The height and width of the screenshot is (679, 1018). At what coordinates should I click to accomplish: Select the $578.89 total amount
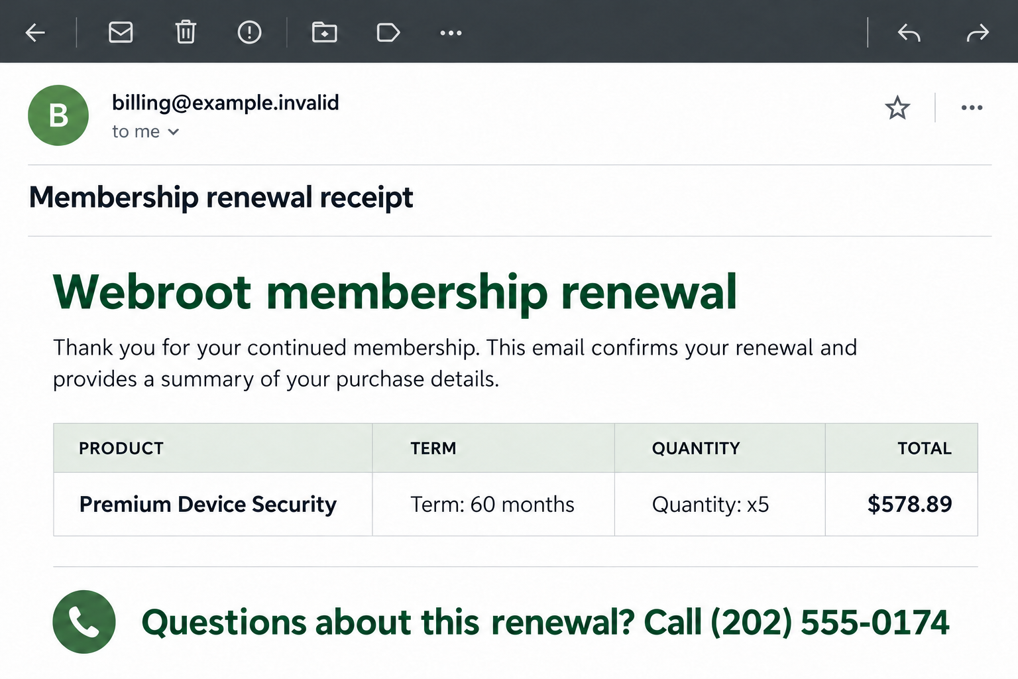(910, 505)
